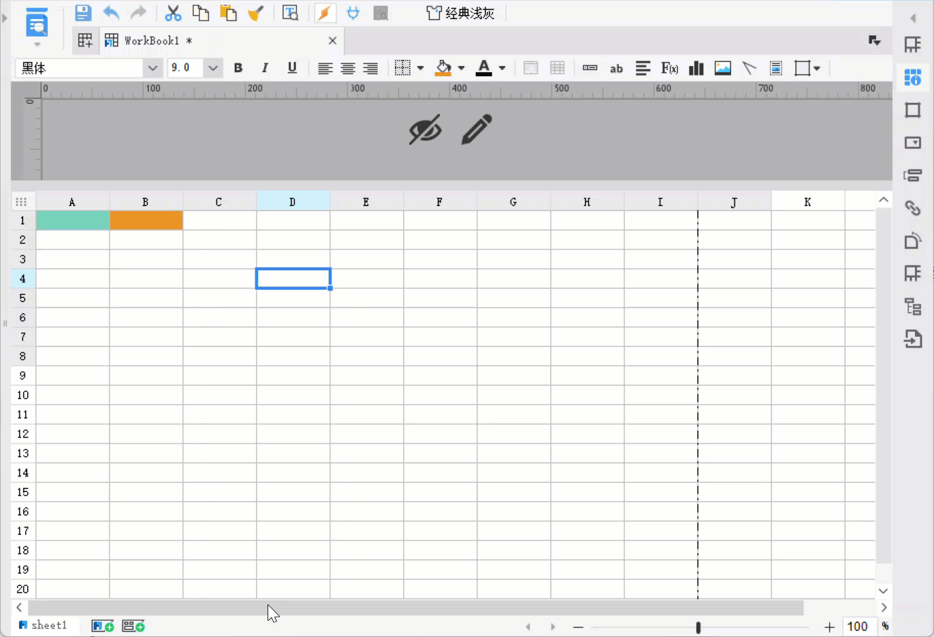Align text right
934x637 pixels.
[x=370, y=68]
